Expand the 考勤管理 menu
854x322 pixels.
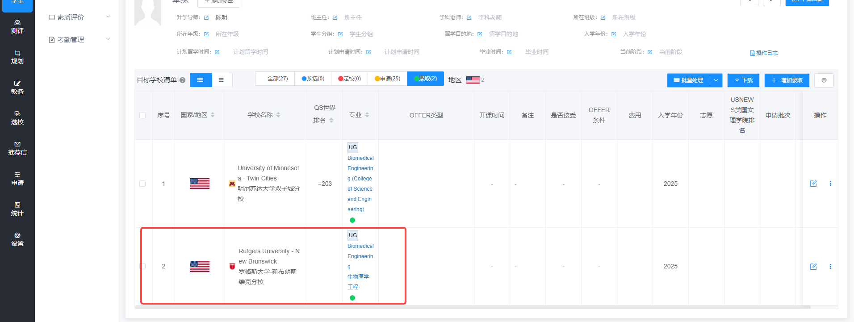pyautogui.click(x=79, y=39)
